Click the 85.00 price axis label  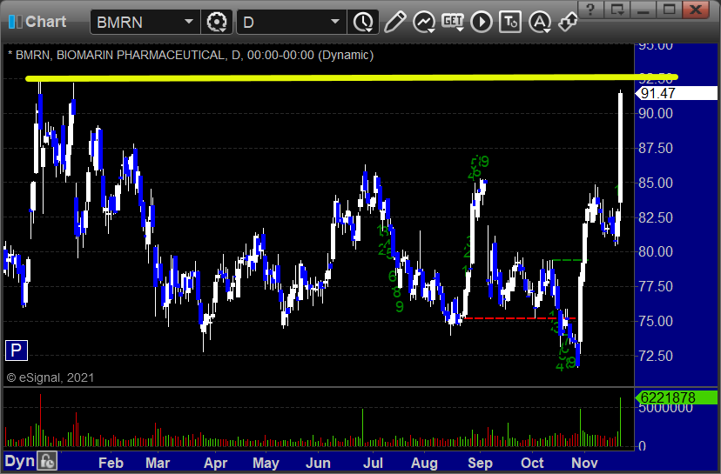(x=656, y=183)
